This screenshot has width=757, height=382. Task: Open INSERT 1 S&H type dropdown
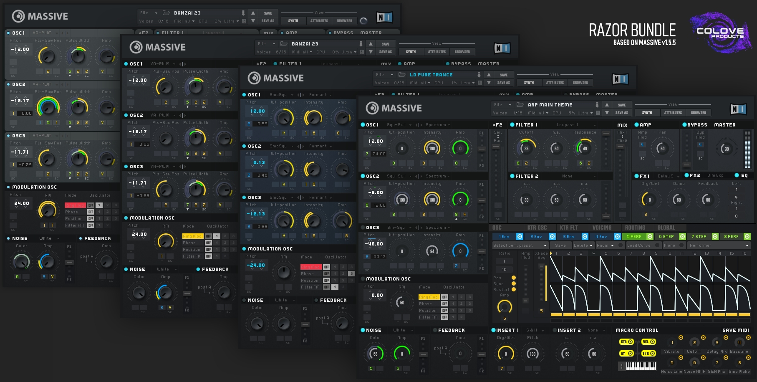(x=535, y=330)
